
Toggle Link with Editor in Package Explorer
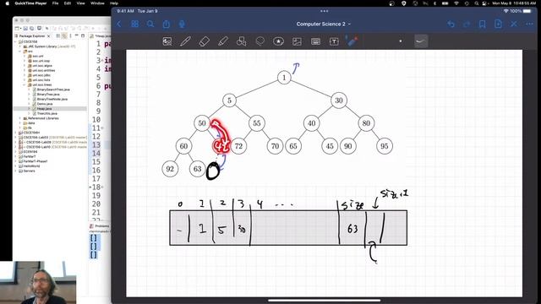pyautogui.click(x=64, y=35)
